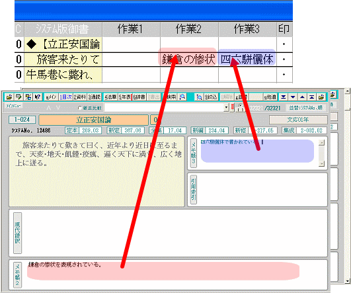Switch to the 1目次 tab

click(x=65, y=97)
